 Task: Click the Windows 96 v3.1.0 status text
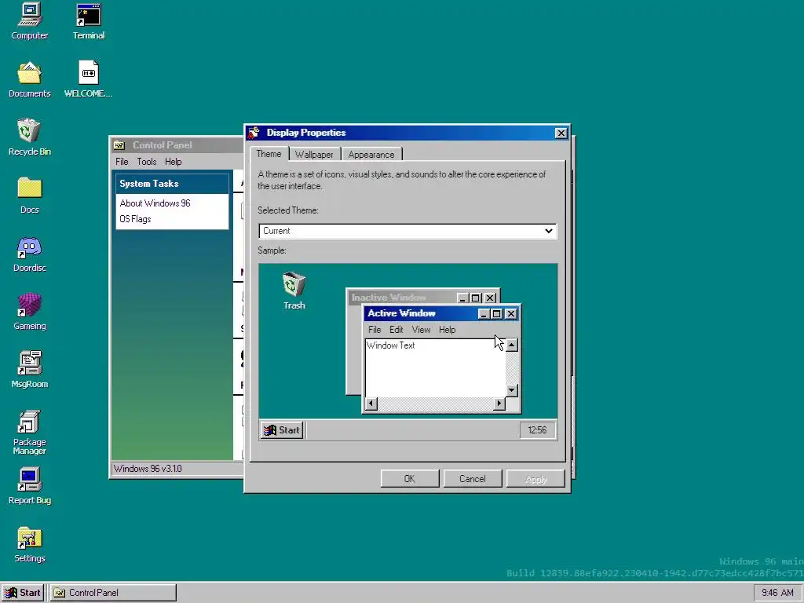point(148,469)
